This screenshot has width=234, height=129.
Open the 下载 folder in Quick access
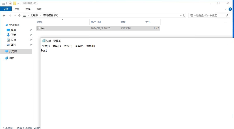click(x=13, y=35)
